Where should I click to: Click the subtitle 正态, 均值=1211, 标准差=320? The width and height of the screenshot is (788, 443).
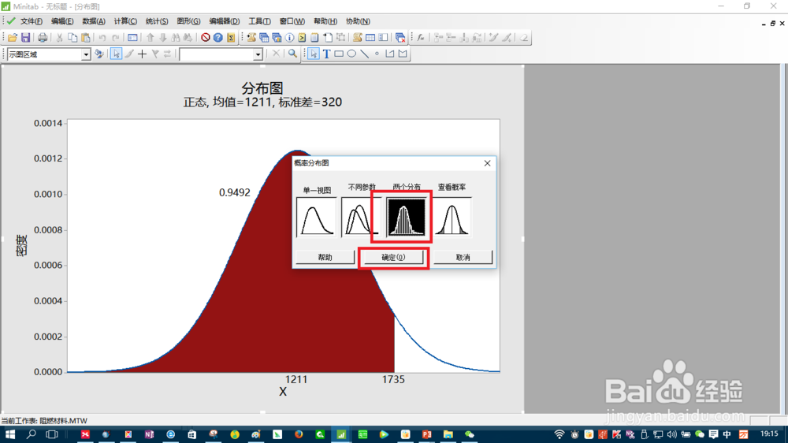click(x=262, y=102)
